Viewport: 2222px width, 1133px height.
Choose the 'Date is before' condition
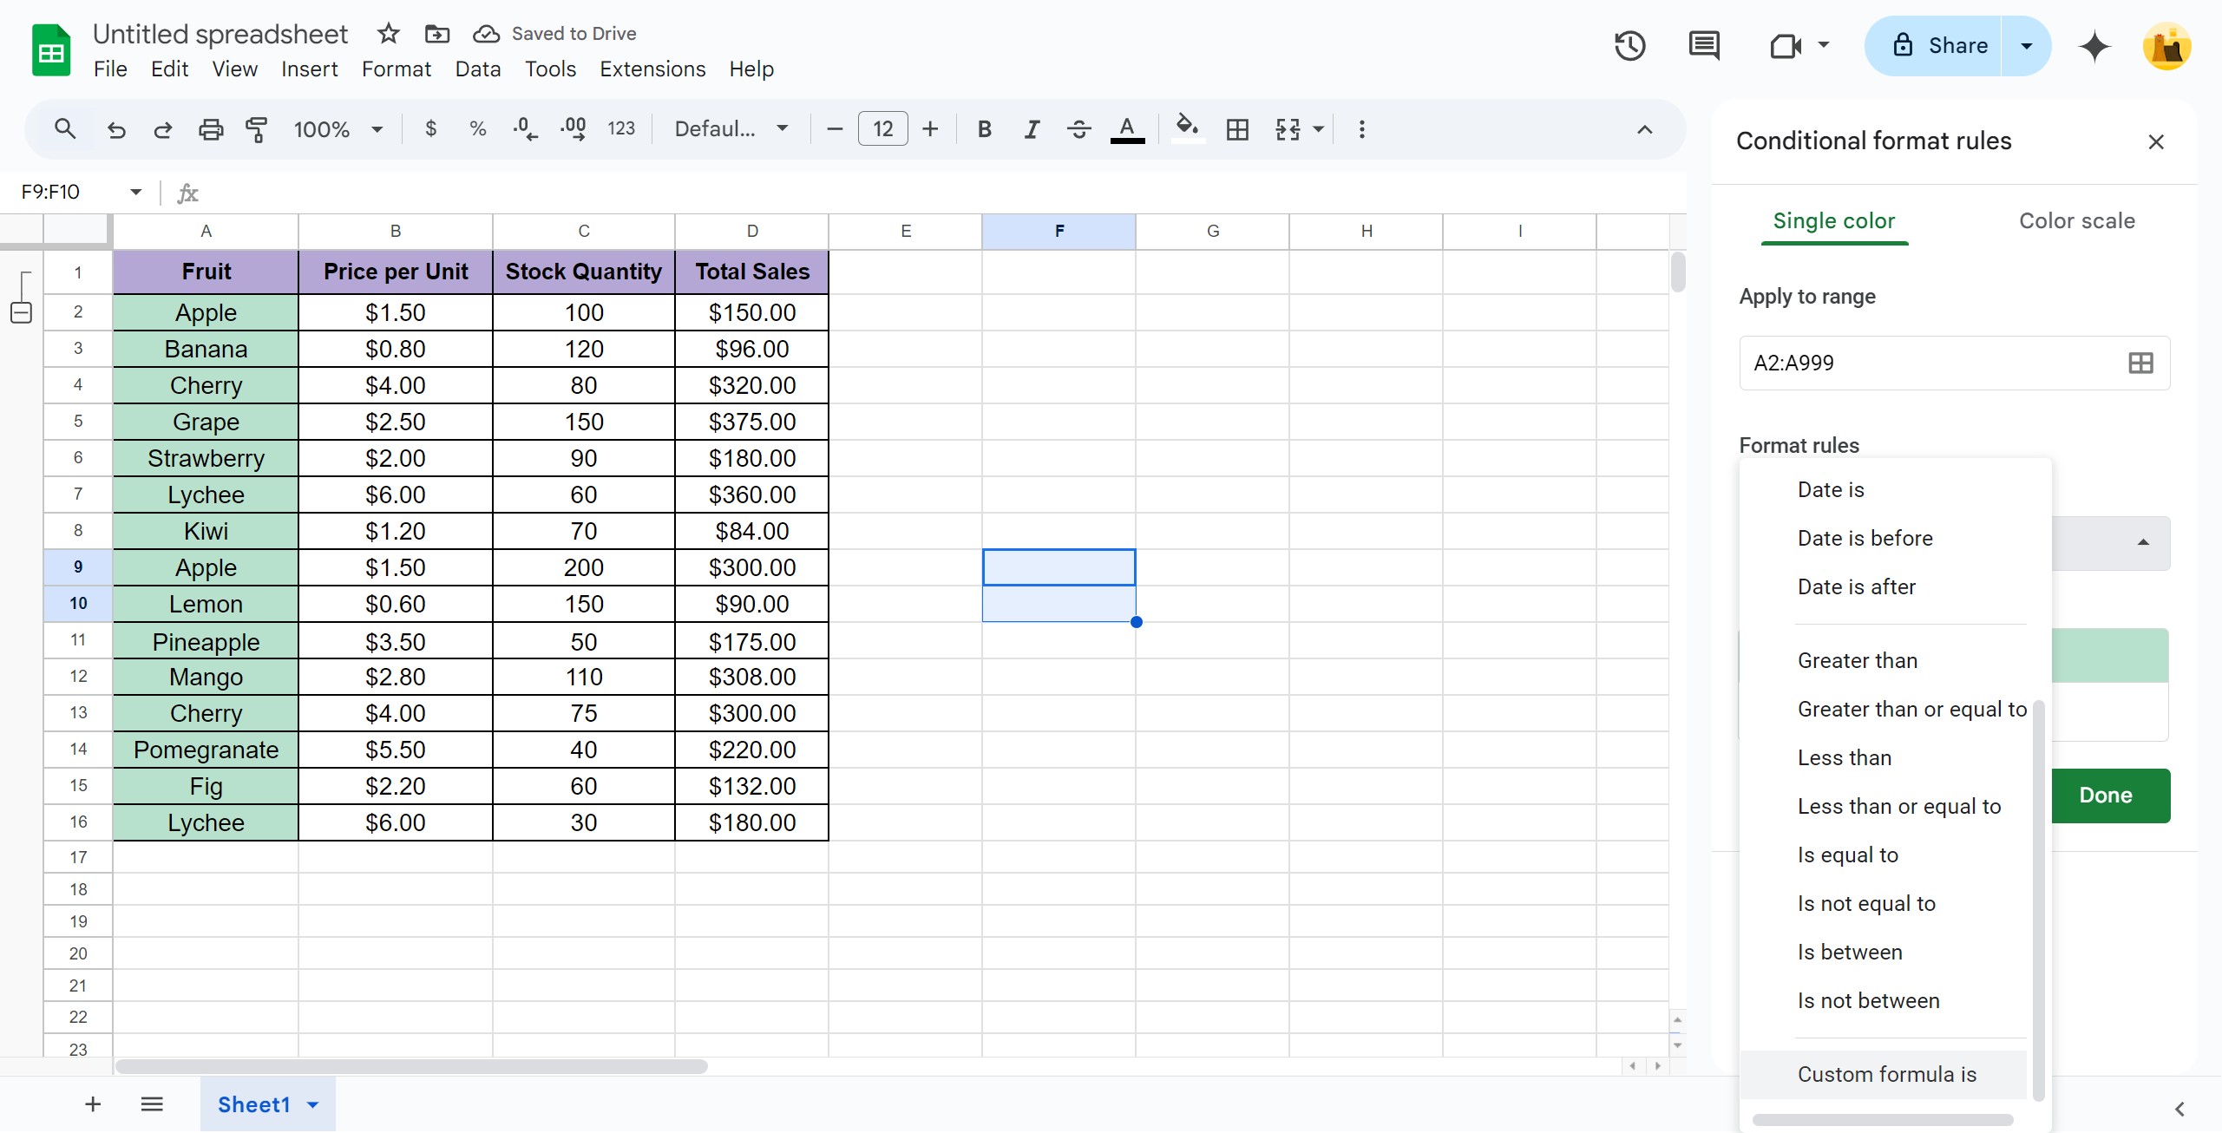click(x=1883, y=538)
